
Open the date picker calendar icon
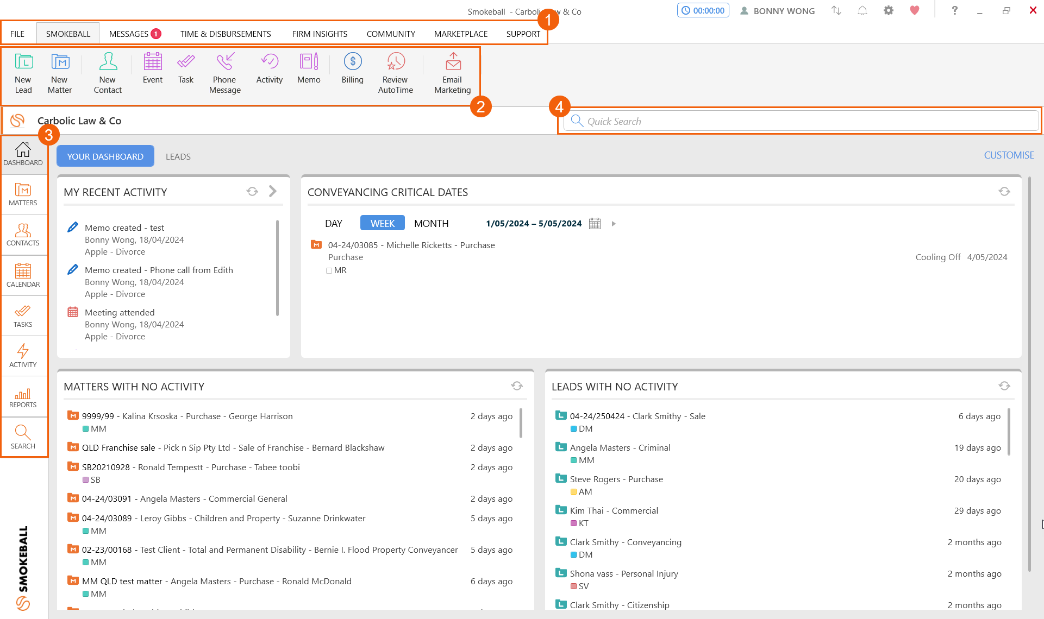(x=595, y=224)
